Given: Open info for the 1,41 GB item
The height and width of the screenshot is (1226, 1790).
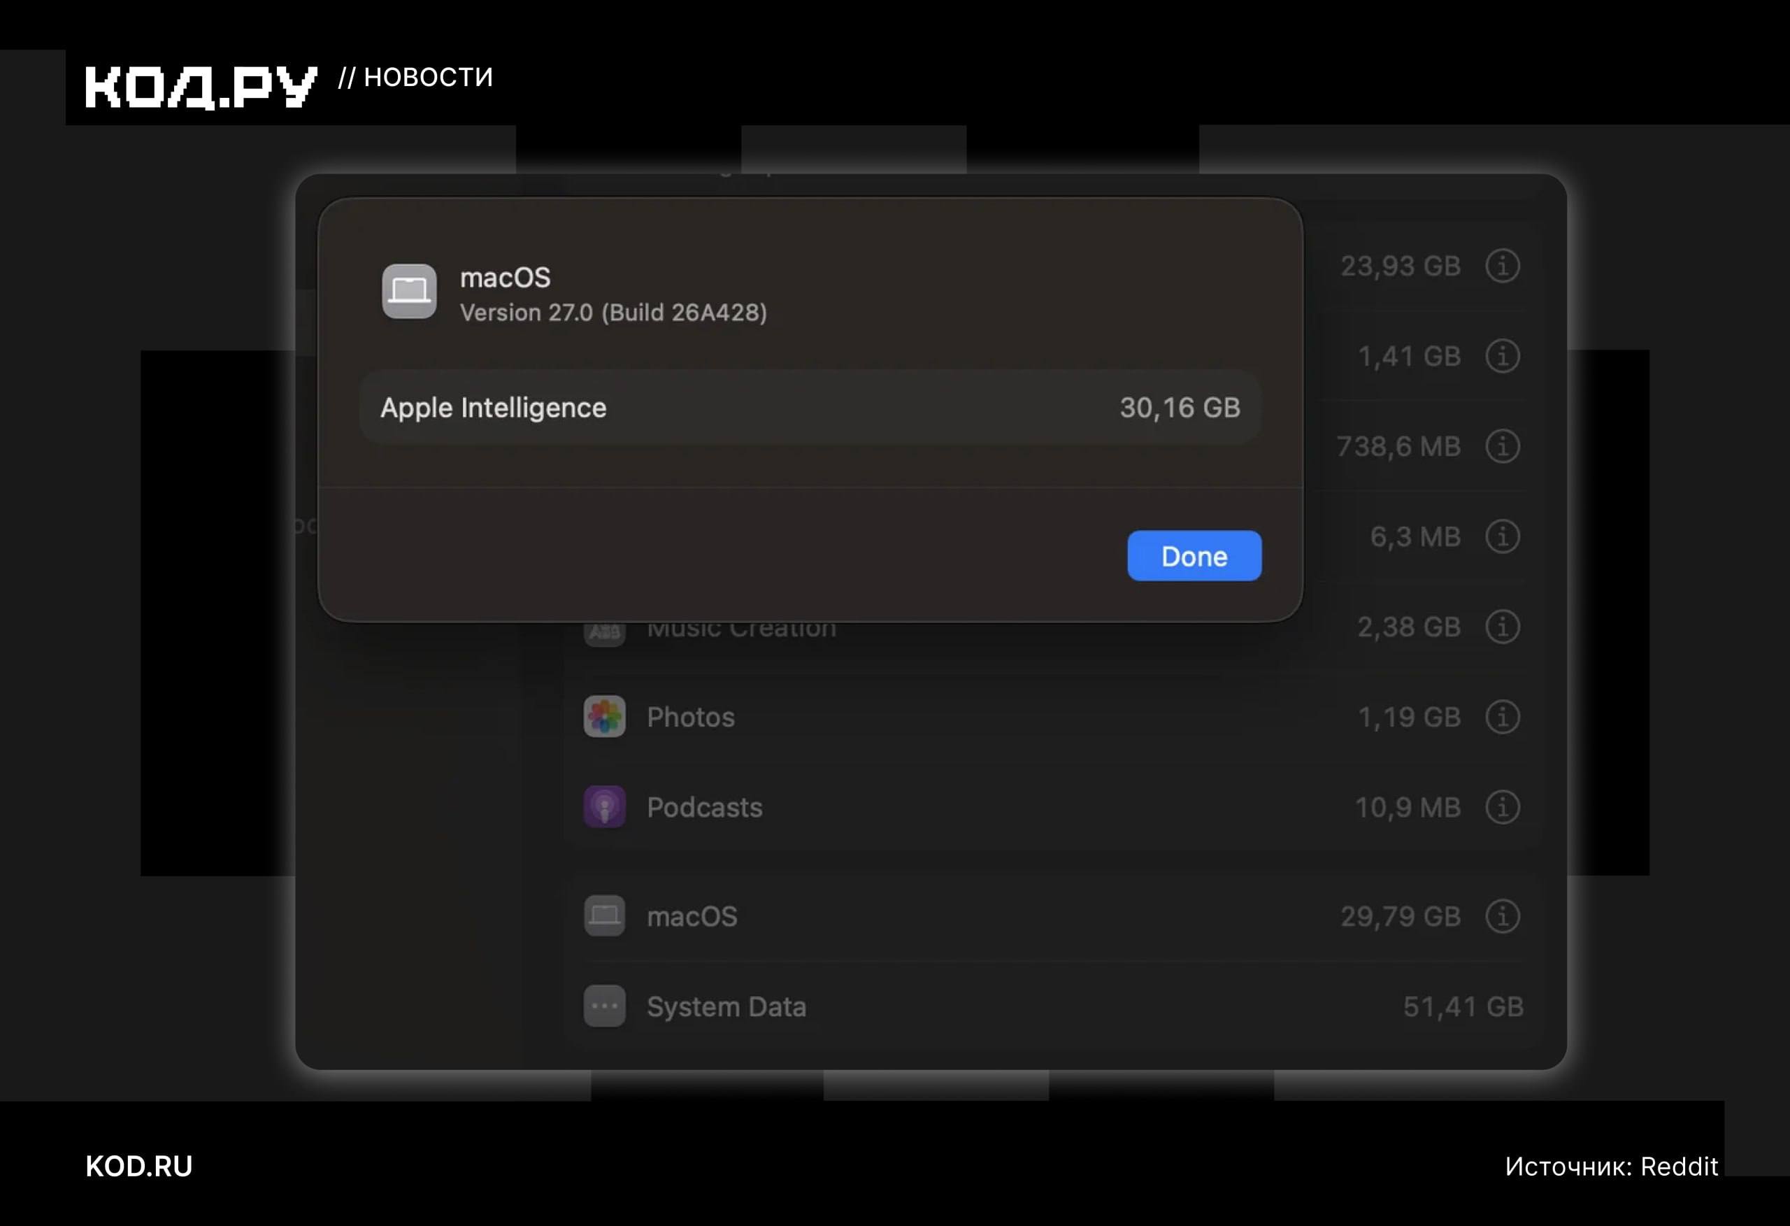Looking at the screenshot, I should click(x=1502, y=356).
